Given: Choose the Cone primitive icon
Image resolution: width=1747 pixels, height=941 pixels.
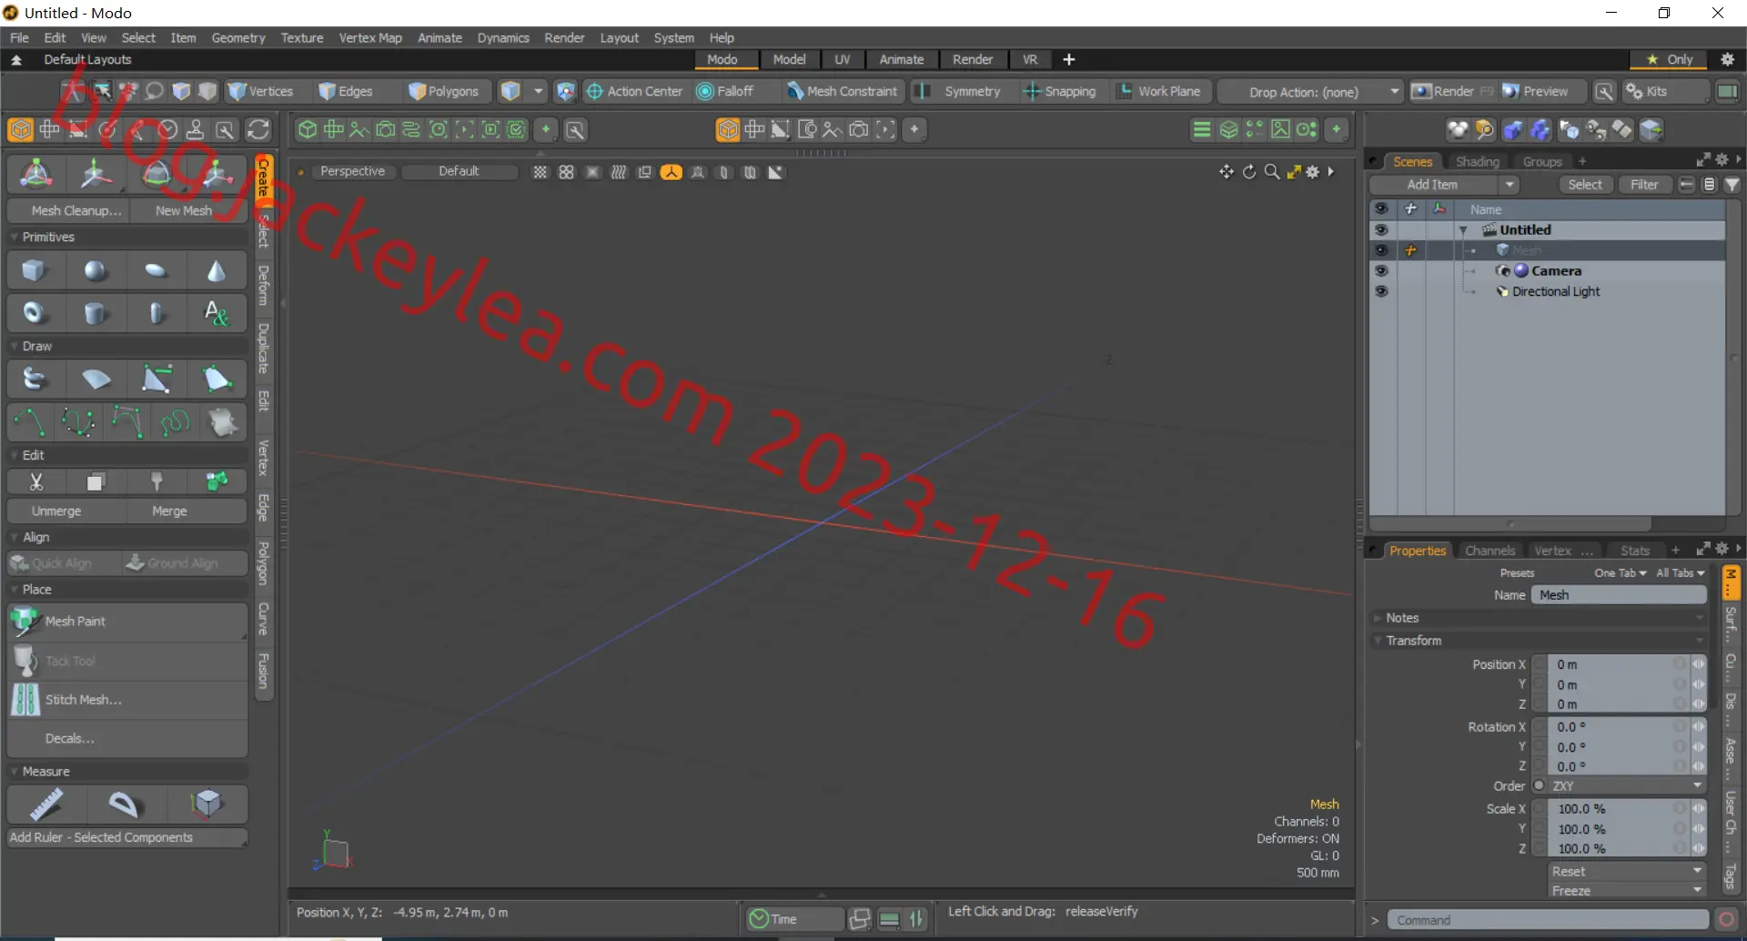Looking at the screenshot, I should (x=217, y=271).
